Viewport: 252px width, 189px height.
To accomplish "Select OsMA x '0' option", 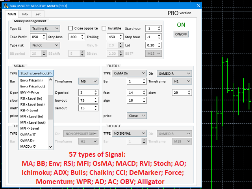I will pyautogui.click(x=33, y=134).
